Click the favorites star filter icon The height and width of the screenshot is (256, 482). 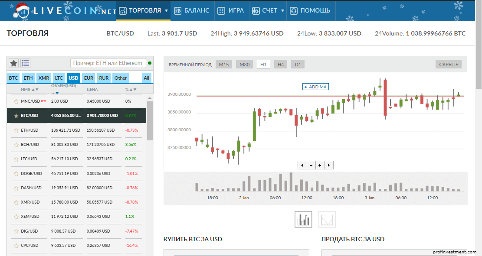(x=14, y=63)
